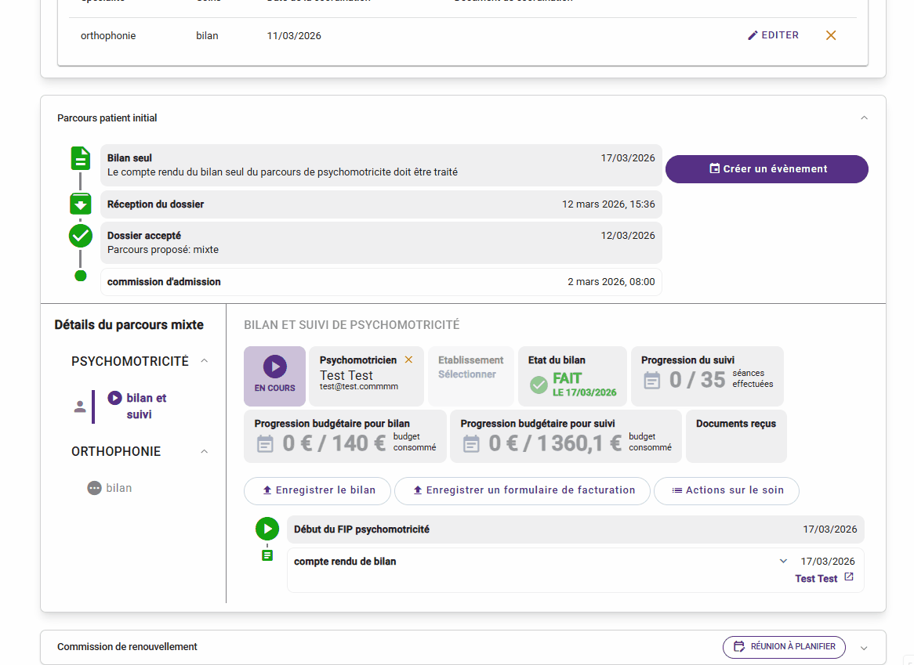Open Test Test external link icon
The image size is (914, 665).
pyautogui.click(x=848, y=578)
